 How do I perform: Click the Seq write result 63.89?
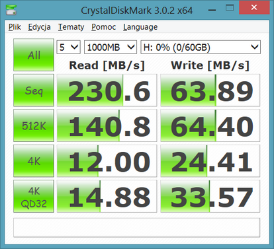pyautogui.click(x=210, y=90)
